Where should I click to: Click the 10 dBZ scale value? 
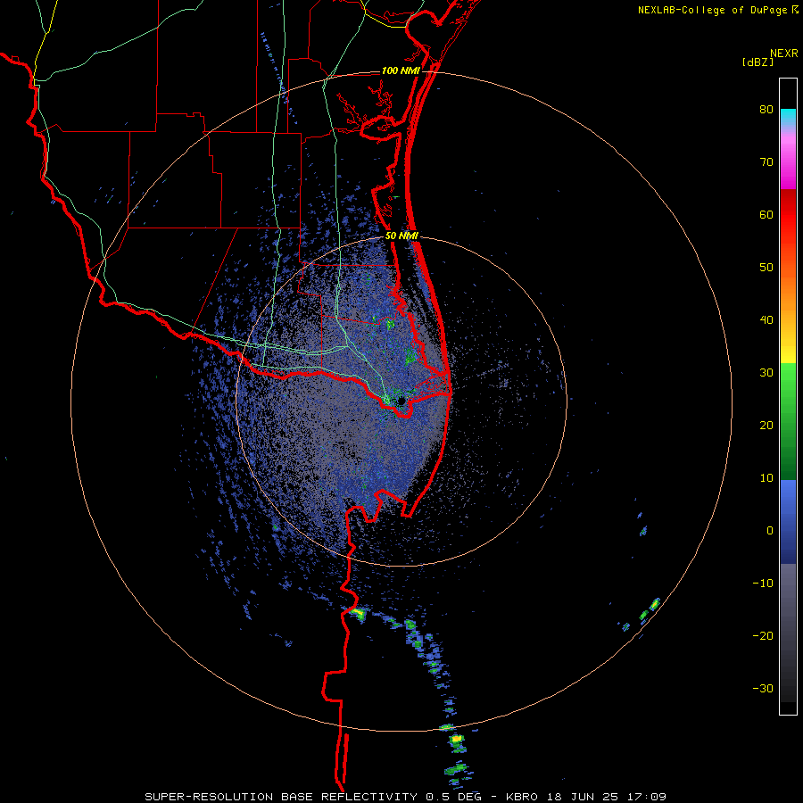(766, 478)
